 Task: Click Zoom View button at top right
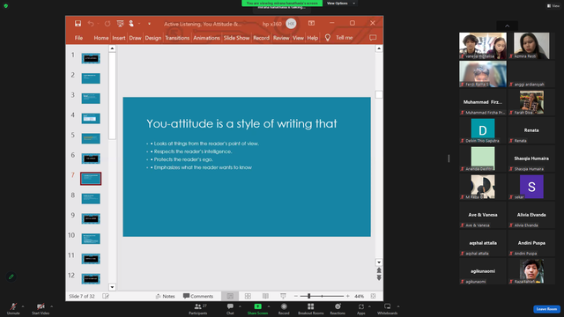(x=553, y=6)
